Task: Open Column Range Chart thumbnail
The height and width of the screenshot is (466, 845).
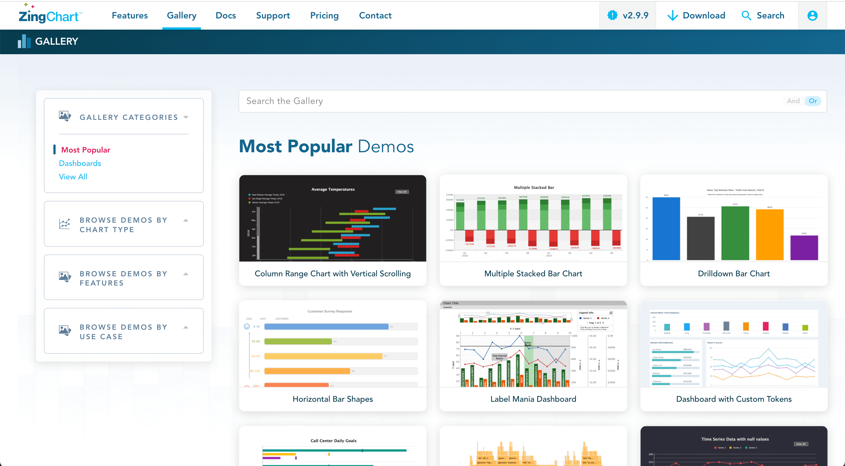Action: click(x=333, y=218)
